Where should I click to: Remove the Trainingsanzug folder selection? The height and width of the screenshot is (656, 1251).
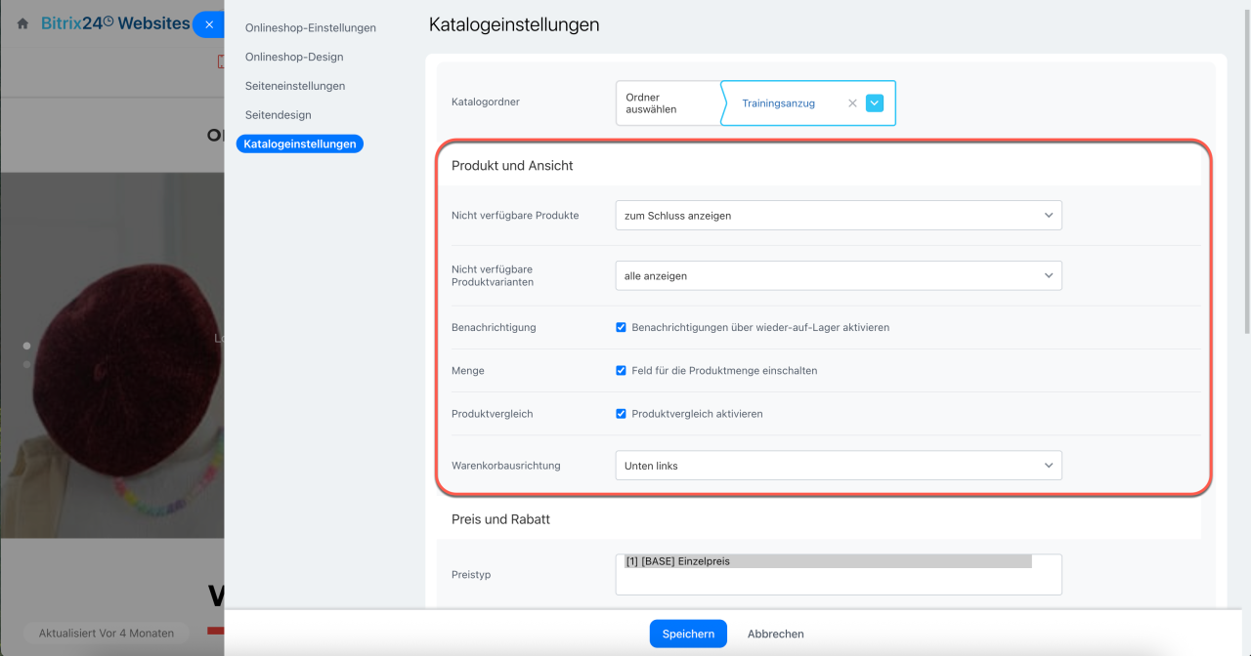(x=852, y=103)
